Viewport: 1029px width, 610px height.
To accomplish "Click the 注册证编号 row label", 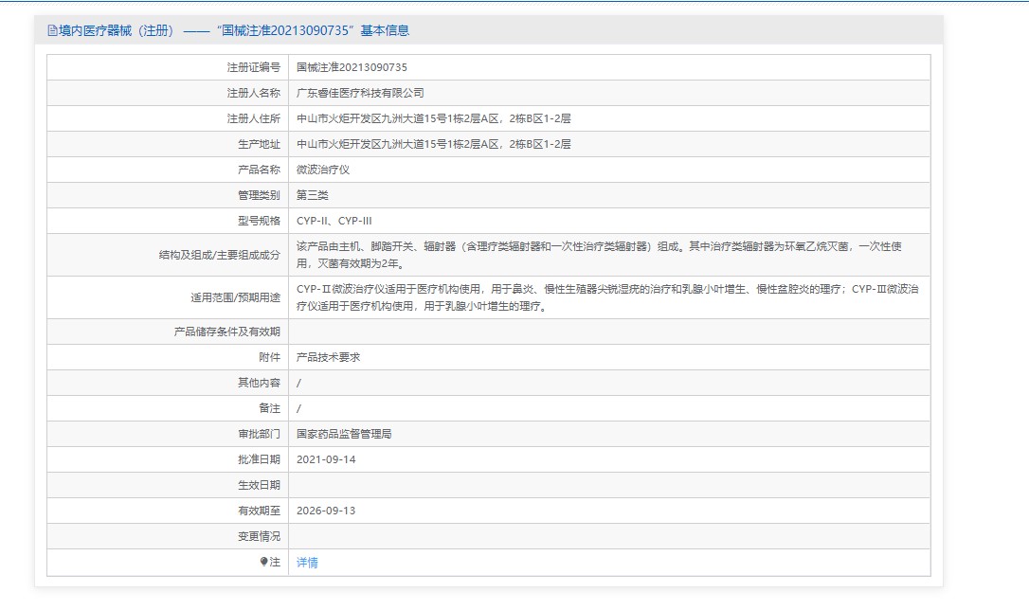I will [253, 67].
